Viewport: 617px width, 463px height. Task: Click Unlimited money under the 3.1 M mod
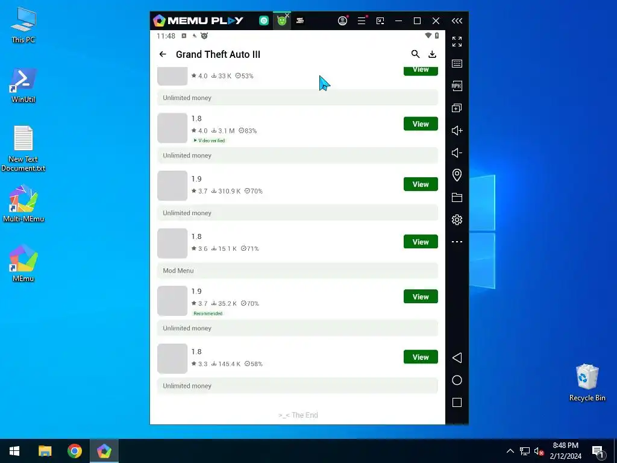tap(298, 156)
